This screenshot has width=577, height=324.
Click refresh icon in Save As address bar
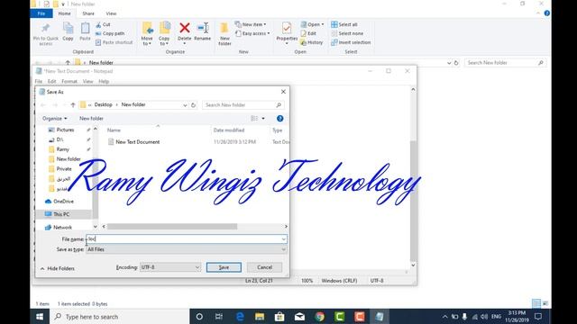click(x=193, y=105)
